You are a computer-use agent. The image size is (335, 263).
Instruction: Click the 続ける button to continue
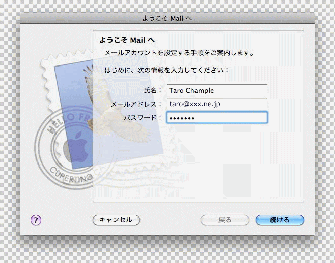pos(280,220)
